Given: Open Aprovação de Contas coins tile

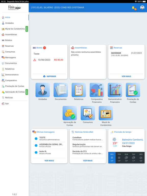Looking at the screenshot, I should [x=70, y=113].
